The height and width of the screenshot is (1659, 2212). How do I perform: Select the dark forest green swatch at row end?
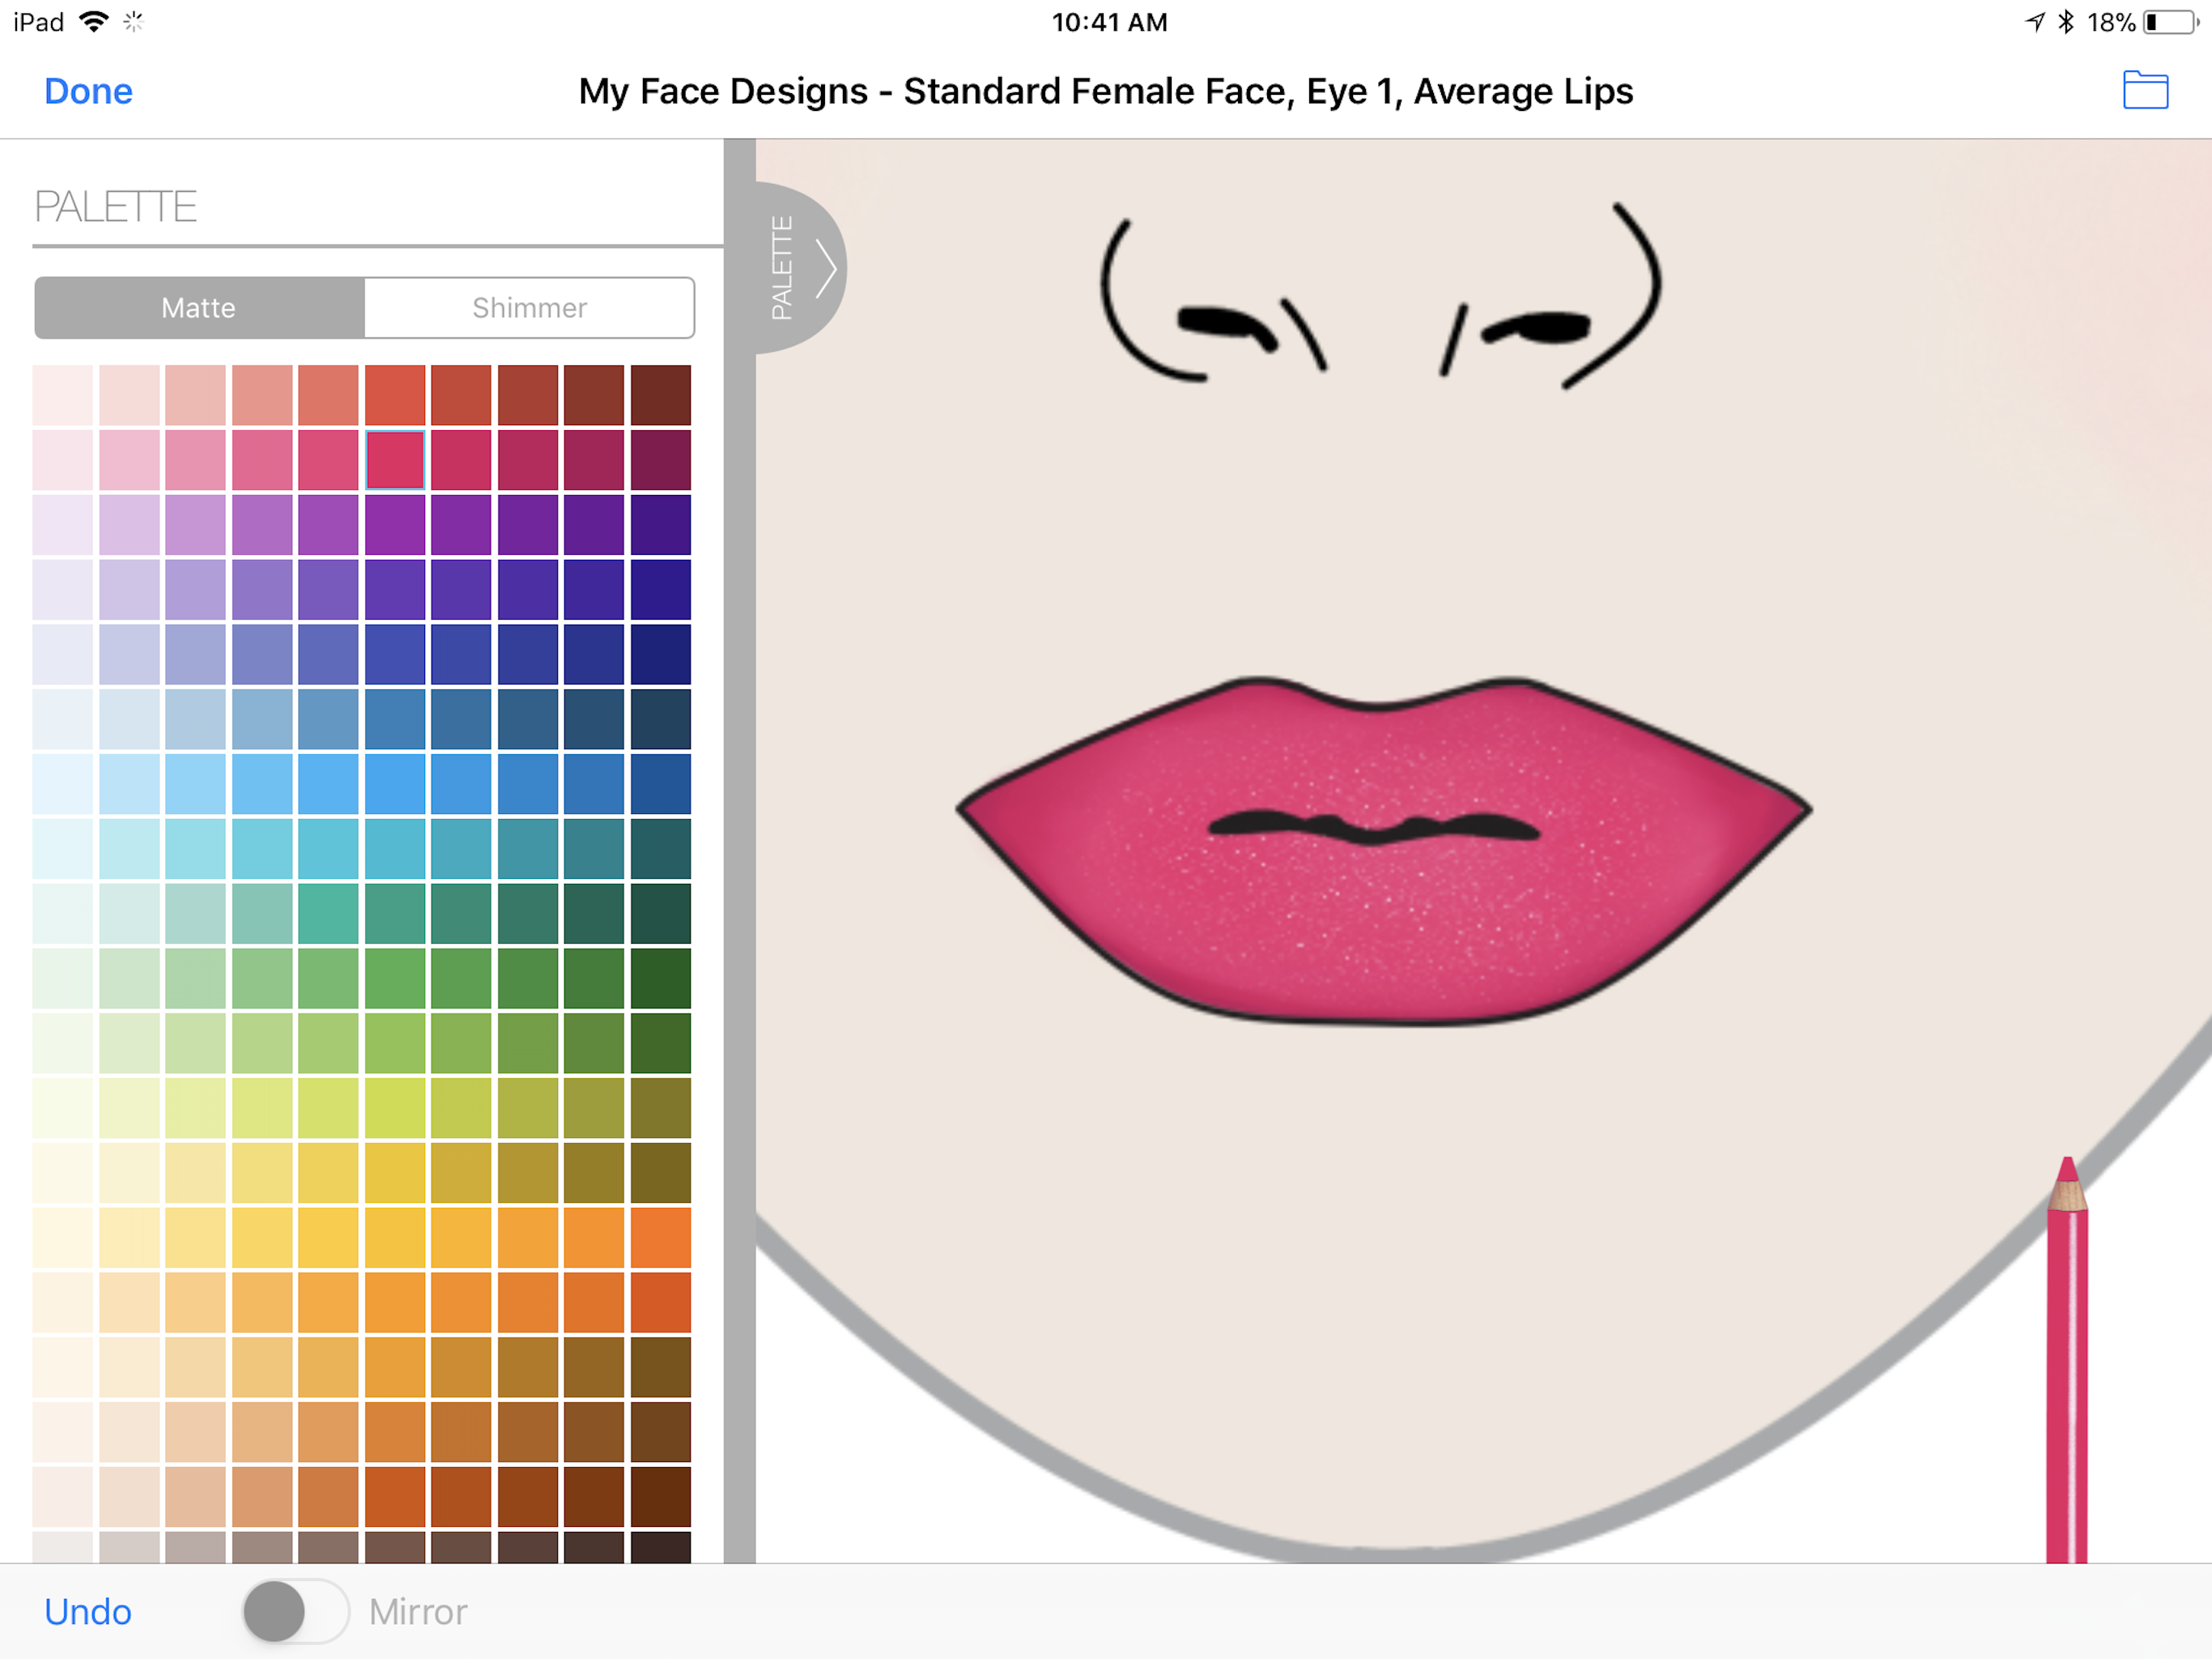coord(661,978)
